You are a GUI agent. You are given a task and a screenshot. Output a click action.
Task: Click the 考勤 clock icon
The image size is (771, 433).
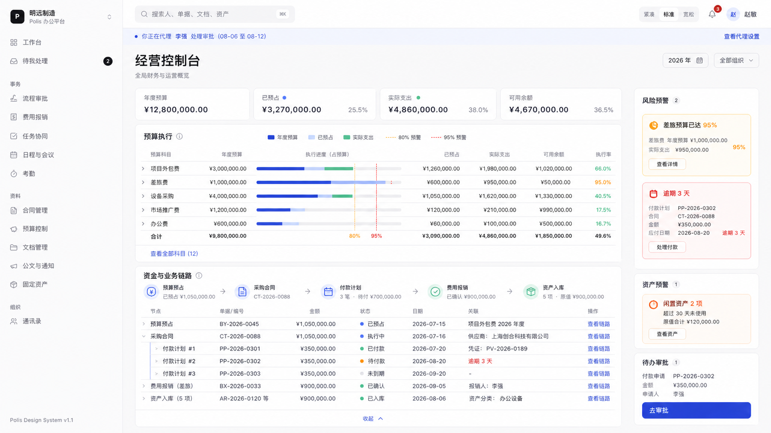[x=14, y=173]
